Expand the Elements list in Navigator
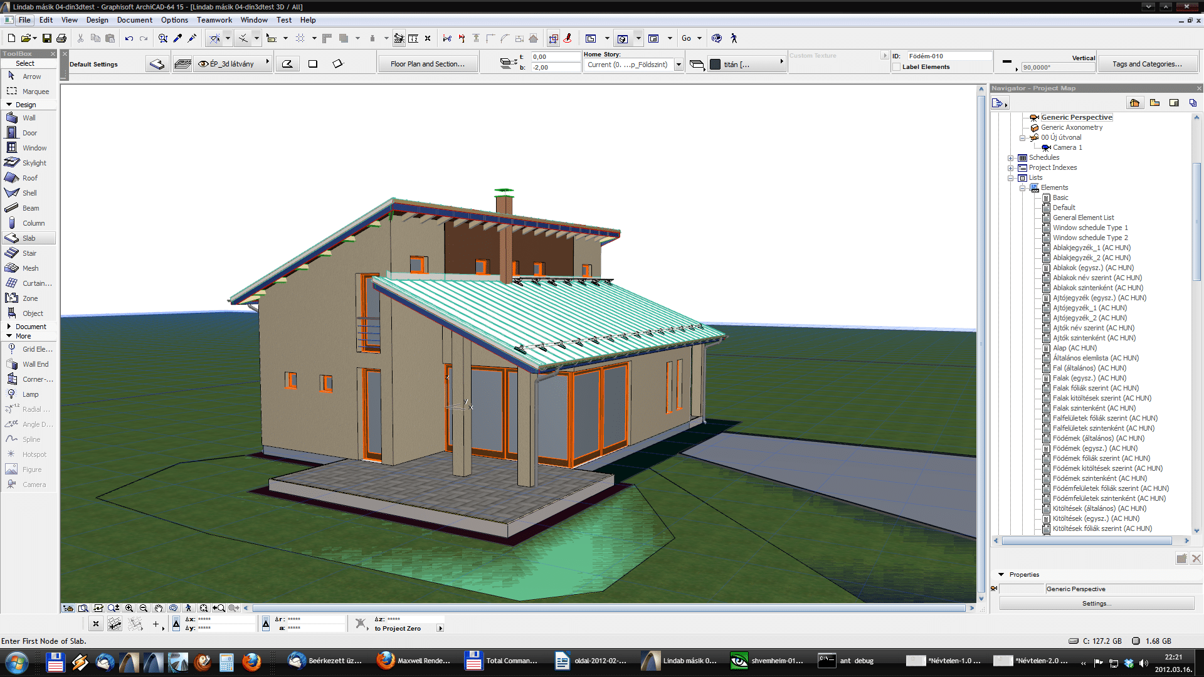 [x=1023, y=187]
